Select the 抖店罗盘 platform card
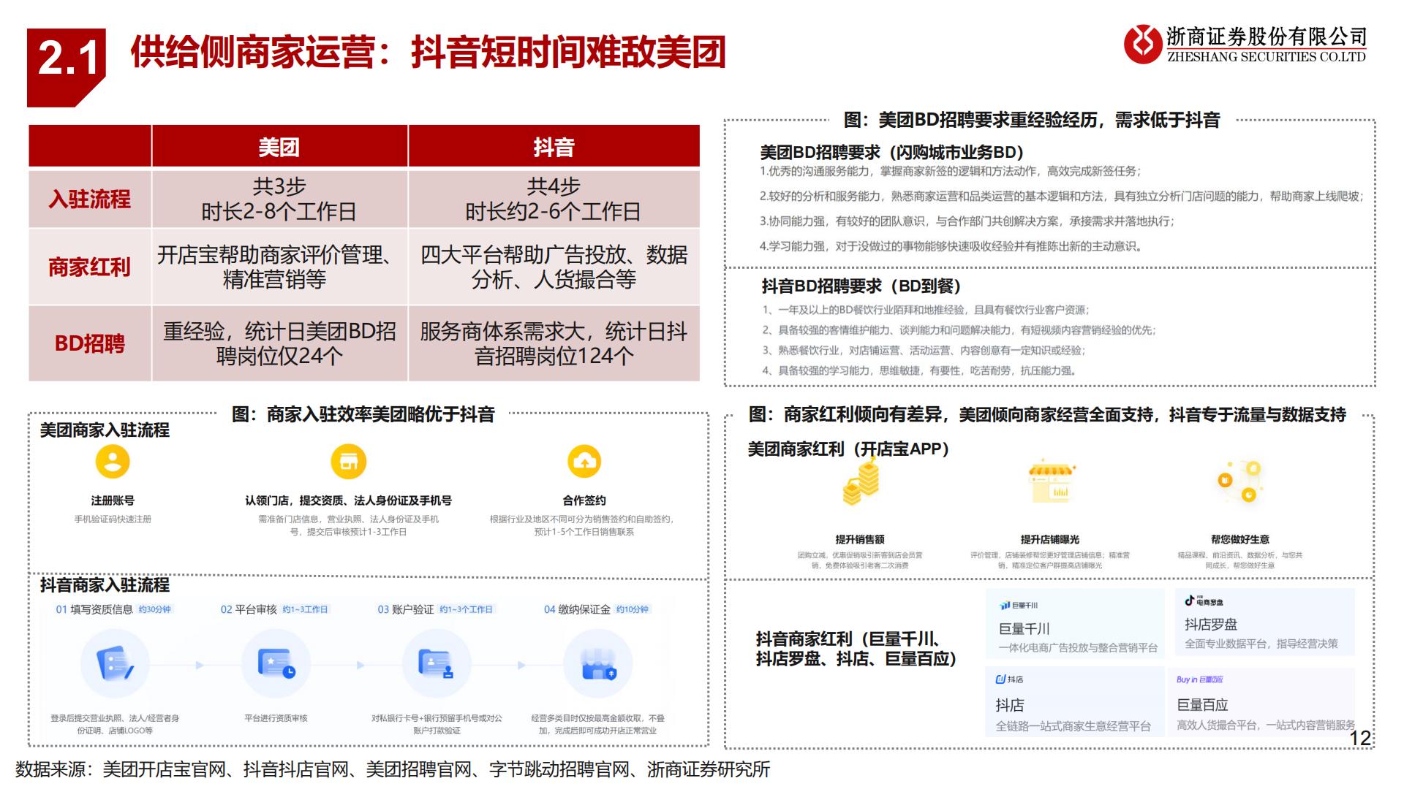Image resolution: width=1404 pixels, height=789 pixels. pyautogui.click(x=1265, y=621)
